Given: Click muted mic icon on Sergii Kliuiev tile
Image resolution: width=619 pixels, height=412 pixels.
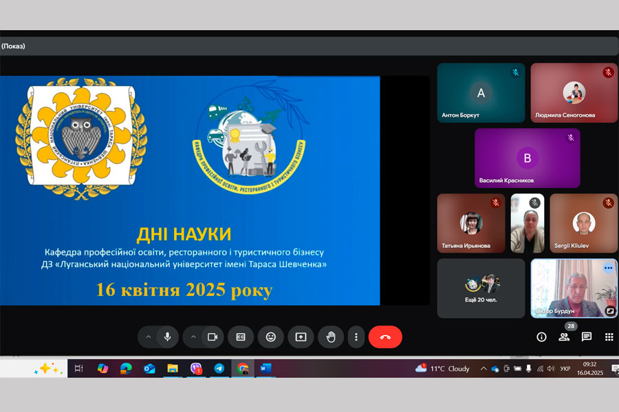Looking at the screenshot, I should click(x=609, y=203).
